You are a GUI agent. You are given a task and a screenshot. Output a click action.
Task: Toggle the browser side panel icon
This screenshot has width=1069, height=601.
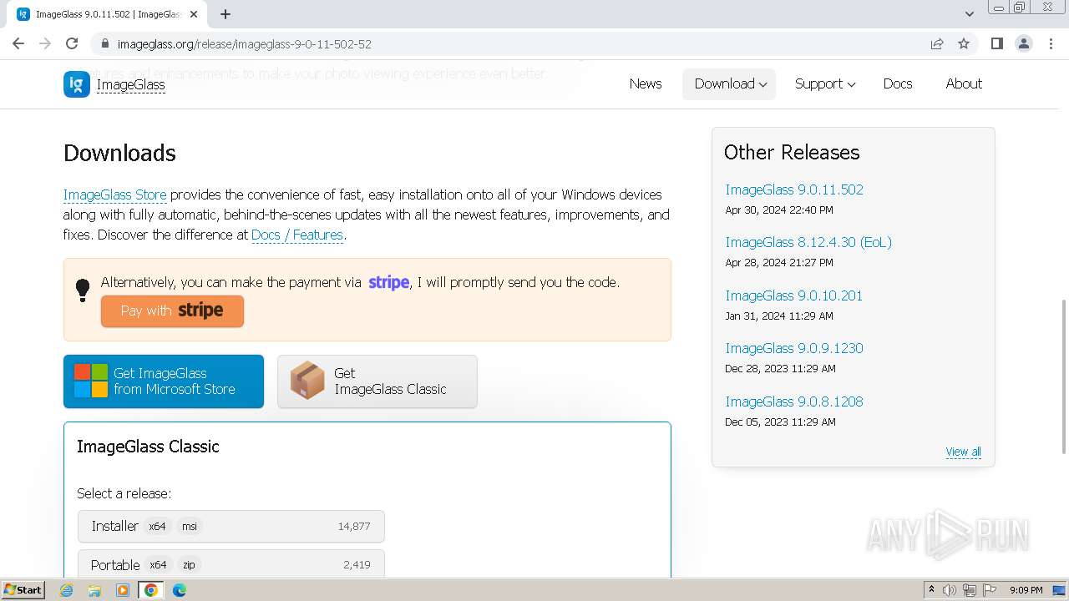coord(997,43)
